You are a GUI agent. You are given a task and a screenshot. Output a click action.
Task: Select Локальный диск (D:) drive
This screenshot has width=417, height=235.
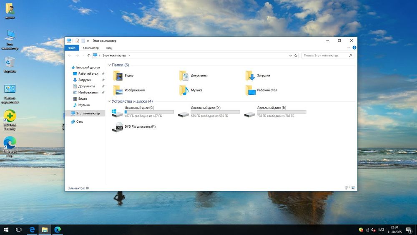point(209,112)
